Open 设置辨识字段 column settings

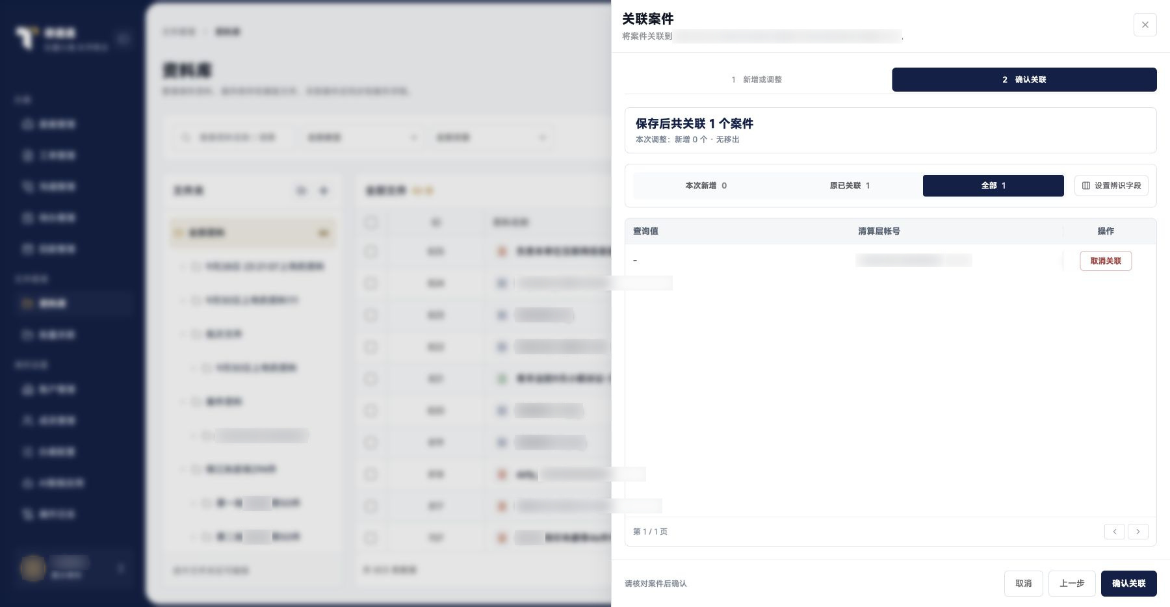pyautogui.click(x=1111, y=185)
